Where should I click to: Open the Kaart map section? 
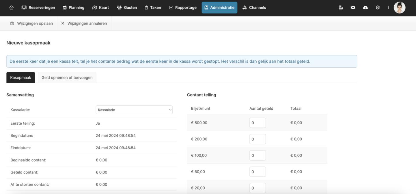tap(100, 7)
